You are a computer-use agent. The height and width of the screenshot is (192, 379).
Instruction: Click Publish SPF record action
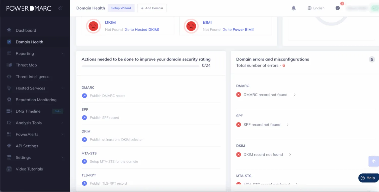[104, 118]
